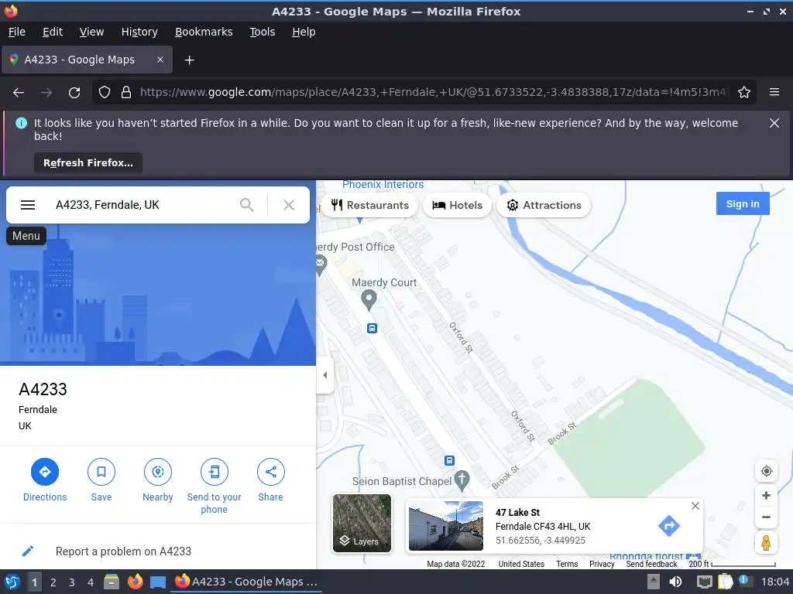
Task: Zoom in on the map
Action: [x=766, y=496]
